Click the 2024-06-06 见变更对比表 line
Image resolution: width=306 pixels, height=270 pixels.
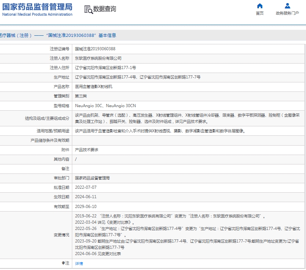(x=98, y=254)
